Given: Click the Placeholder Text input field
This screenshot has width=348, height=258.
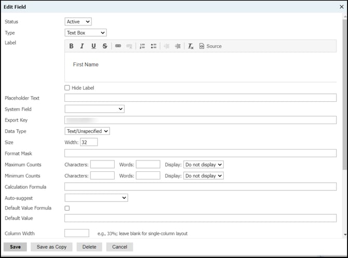Looking at the screenshot, I should click(x=200, y=98).
